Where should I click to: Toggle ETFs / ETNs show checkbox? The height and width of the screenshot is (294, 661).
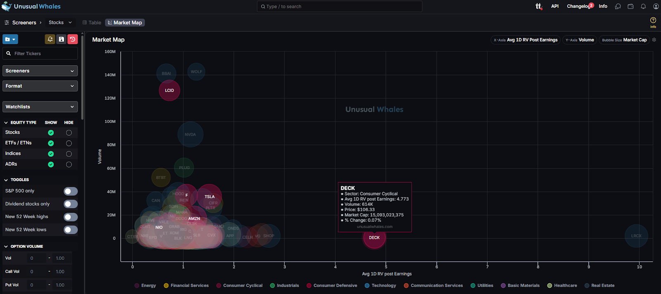click(x=51, y=143)
